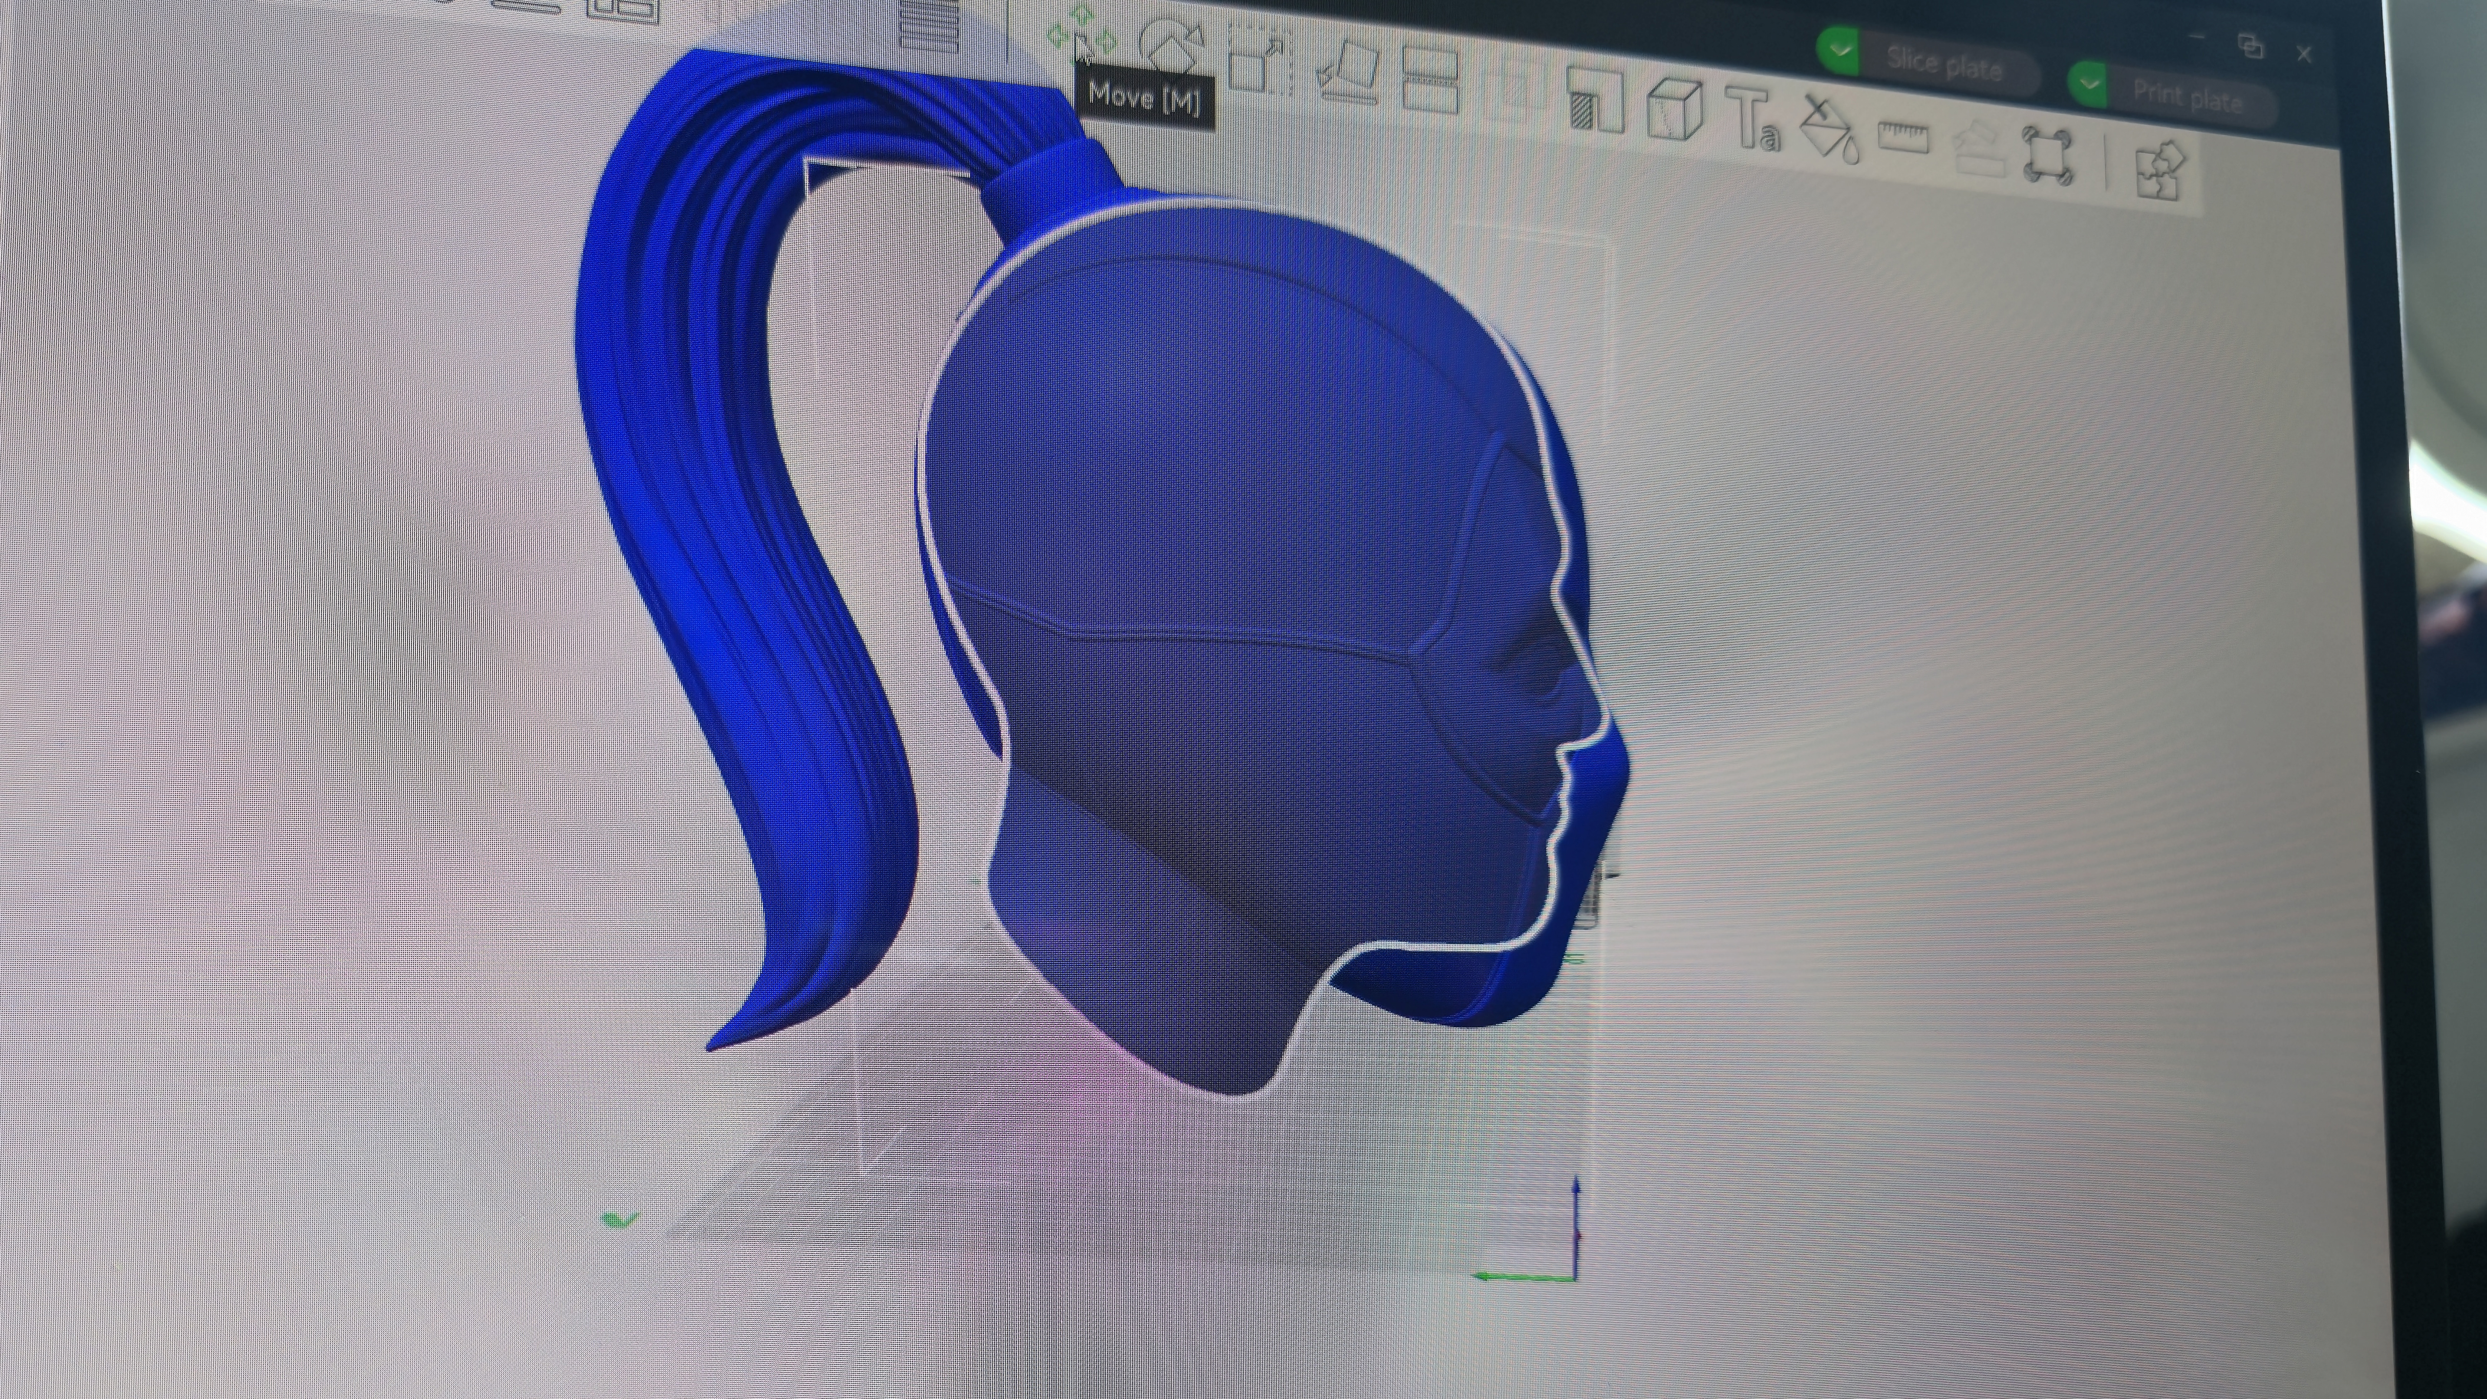Select the Rotate tool
2487x1399 pixels.
1171,47
